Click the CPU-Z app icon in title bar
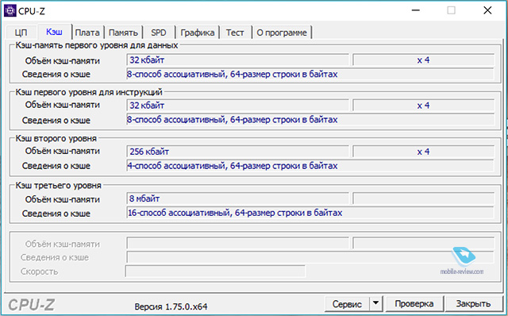 (x=10, y=10)
